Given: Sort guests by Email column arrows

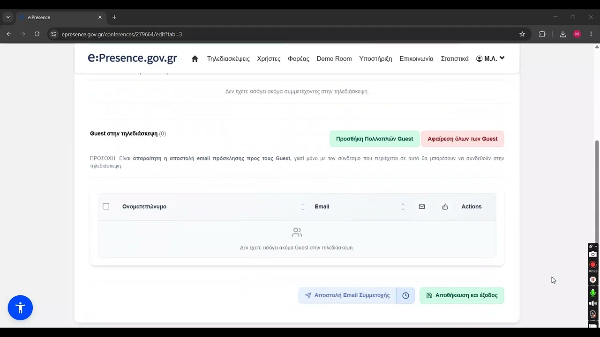Looking at the screenshot, I should pyautogui.click(x=403, y=206).
